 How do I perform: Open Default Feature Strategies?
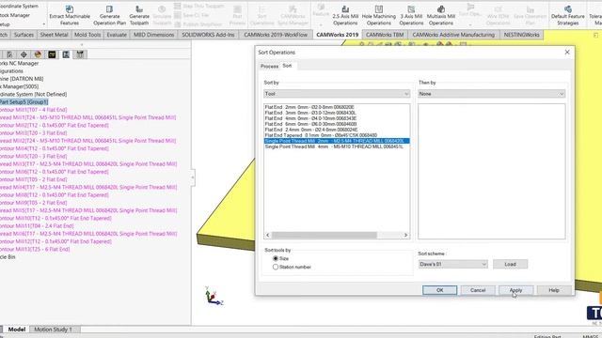coord(568,15)
